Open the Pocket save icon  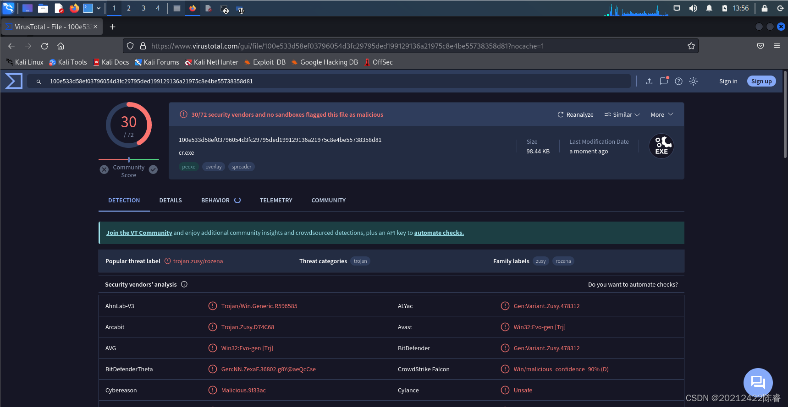(x=760, y=46)
